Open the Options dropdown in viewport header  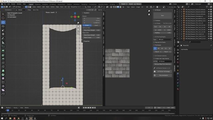click(101, 10)
